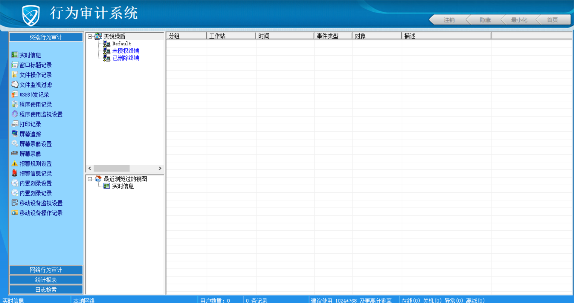Click the Default group computer icon
Screen dimensions: 574x303
coord(107,44)
